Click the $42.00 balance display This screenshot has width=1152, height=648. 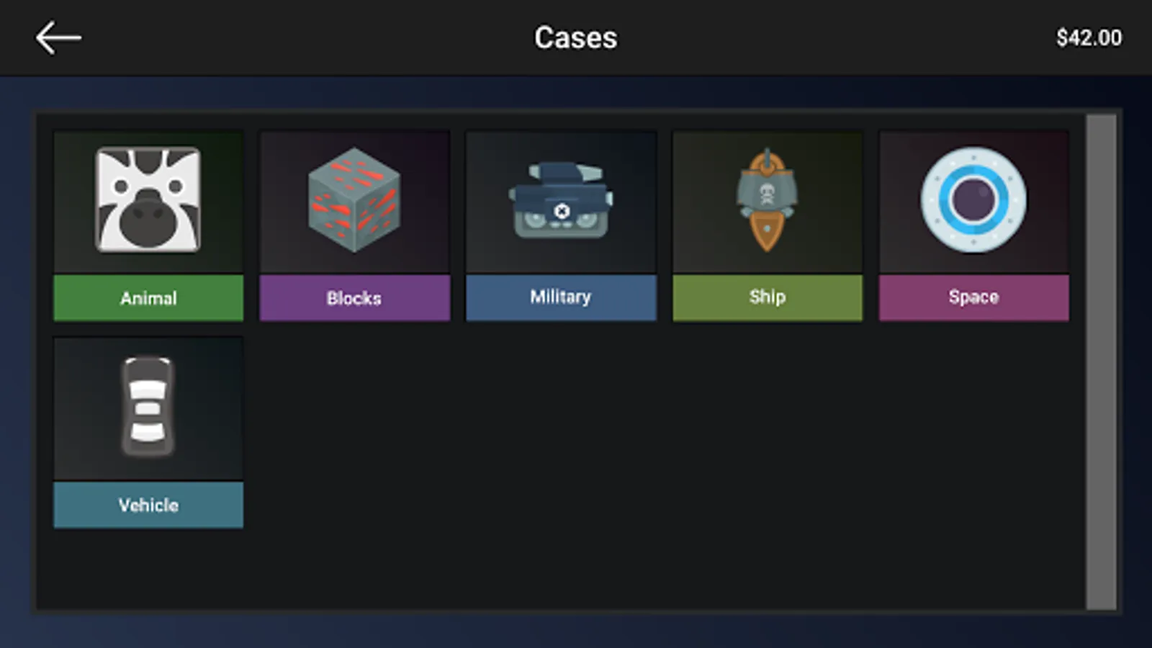click(x=1089, y=38)
